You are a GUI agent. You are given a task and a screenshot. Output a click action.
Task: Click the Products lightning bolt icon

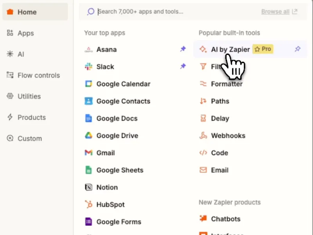tap(10, 117)
